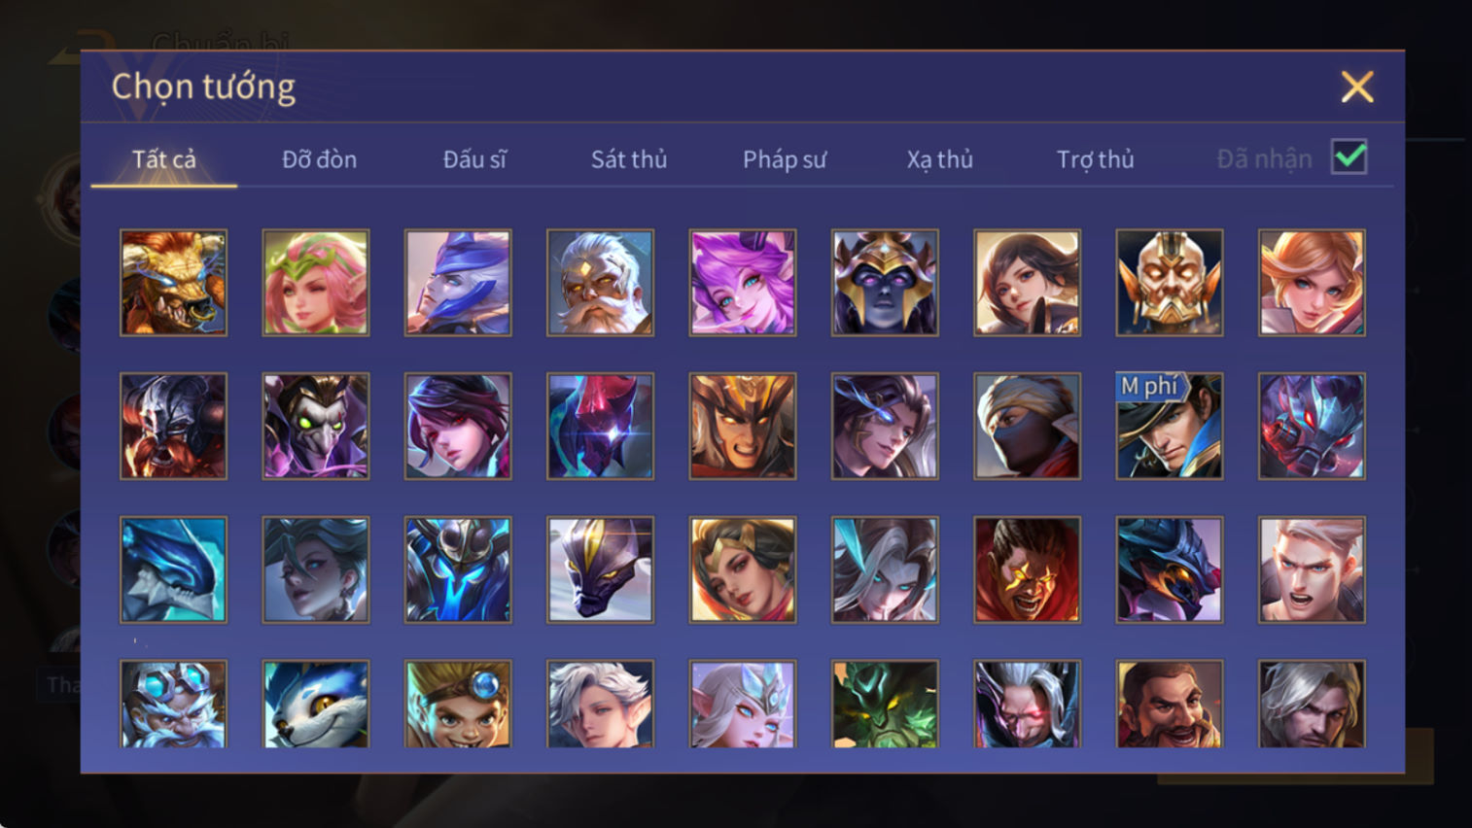Select the green tree monster hero

885,704
